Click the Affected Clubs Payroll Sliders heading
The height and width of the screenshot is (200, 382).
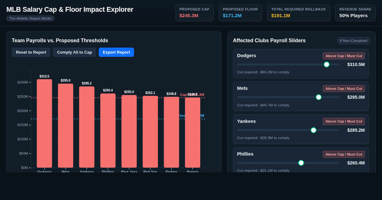269,41
